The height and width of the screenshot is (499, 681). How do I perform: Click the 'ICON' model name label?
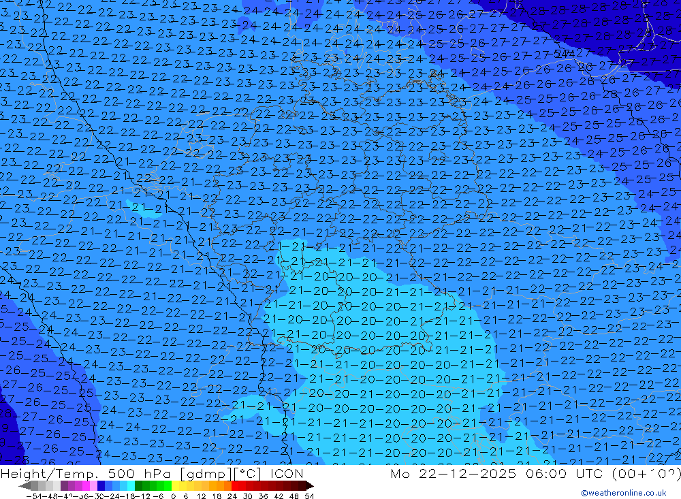[x=287, y=473]
